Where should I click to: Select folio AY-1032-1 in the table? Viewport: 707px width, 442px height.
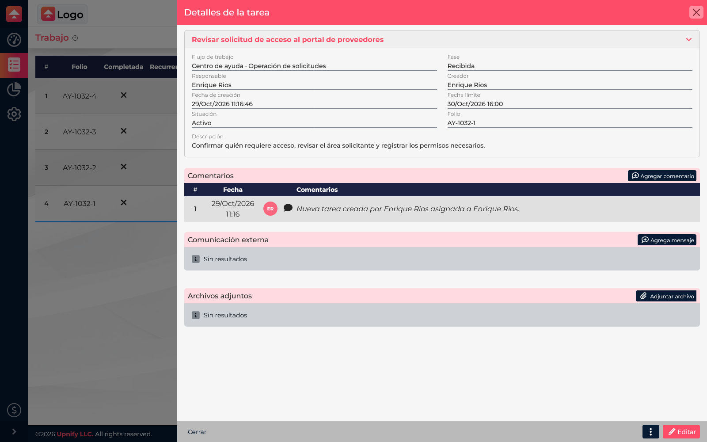pyautogui.click(x=80, y=203)
